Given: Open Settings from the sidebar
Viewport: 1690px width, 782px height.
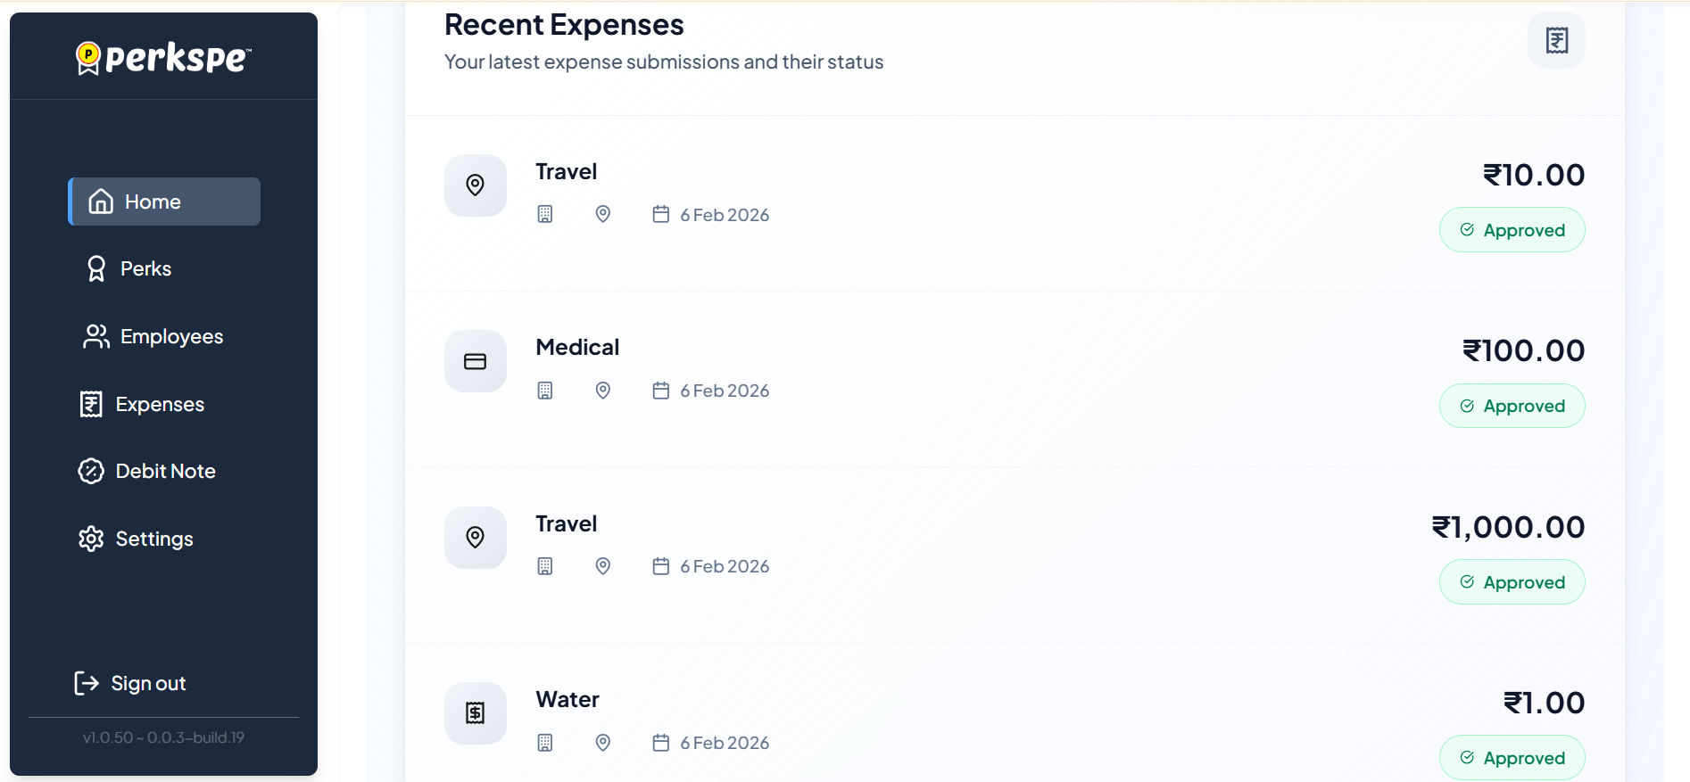Looking at the screenshot, I should click(153, 539).
